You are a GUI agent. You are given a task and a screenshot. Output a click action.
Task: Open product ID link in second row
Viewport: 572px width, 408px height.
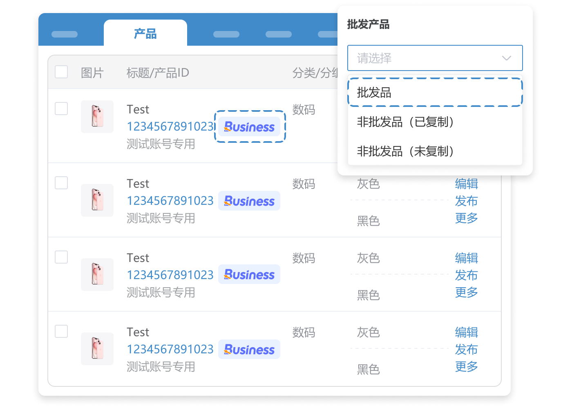point(170,201)
